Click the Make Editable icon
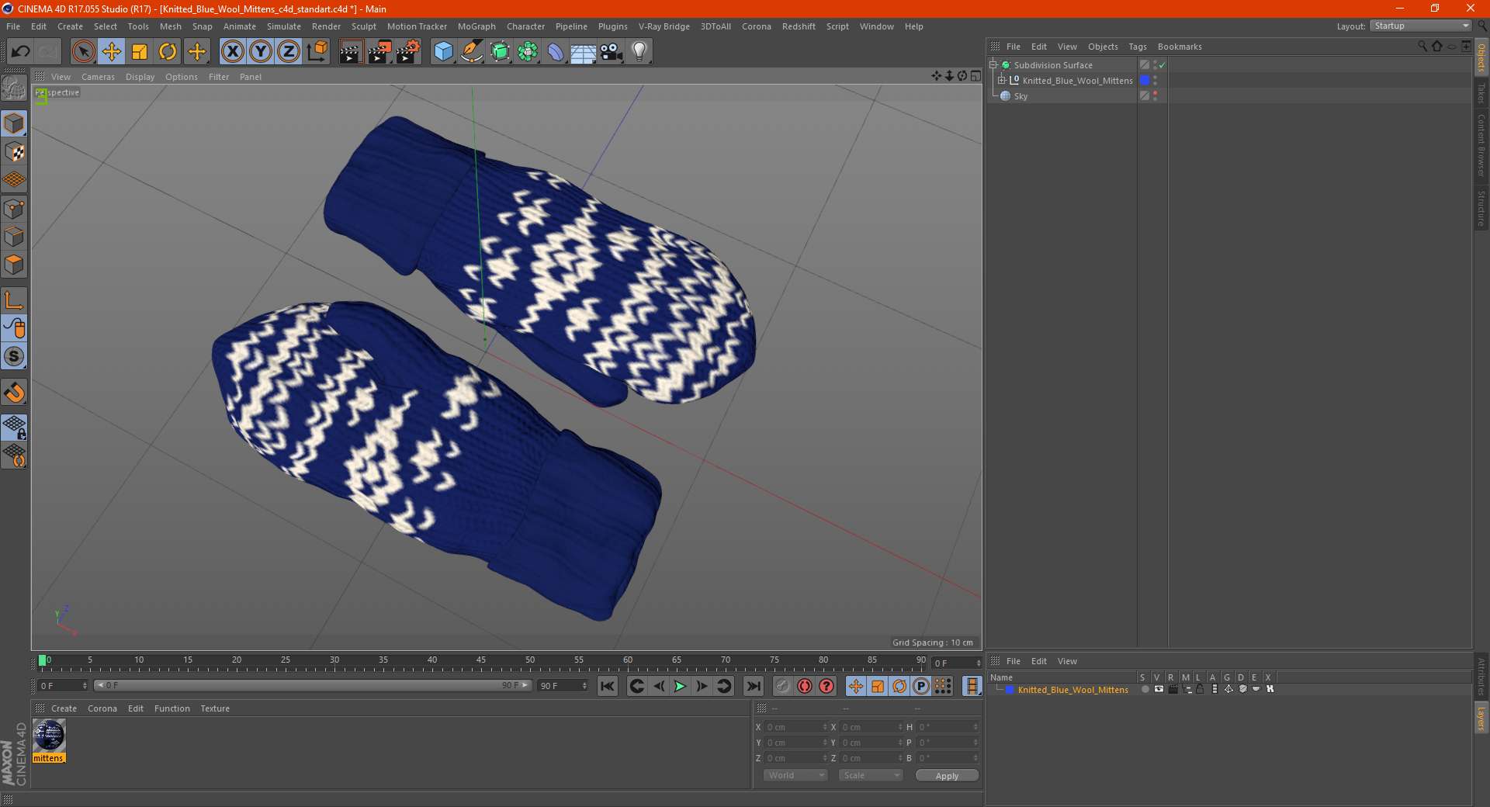Viewport: 1490px width, 807px height. [x=14, y=88]
